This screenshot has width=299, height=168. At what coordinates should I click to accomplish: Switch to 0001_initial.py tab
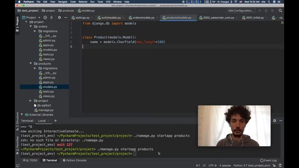[x=255, y=18]
